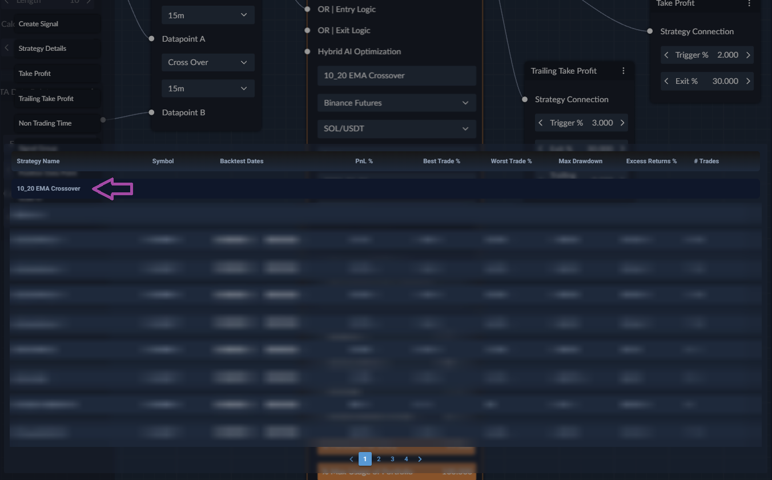Sort by # Trades column header
Screen dimensions: 772x480
706,161
